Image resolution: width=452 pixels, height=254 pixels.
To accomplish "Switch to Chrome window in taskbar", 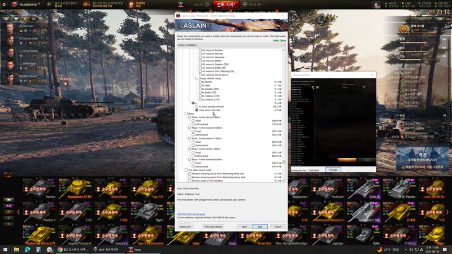I will coord(73,249).
